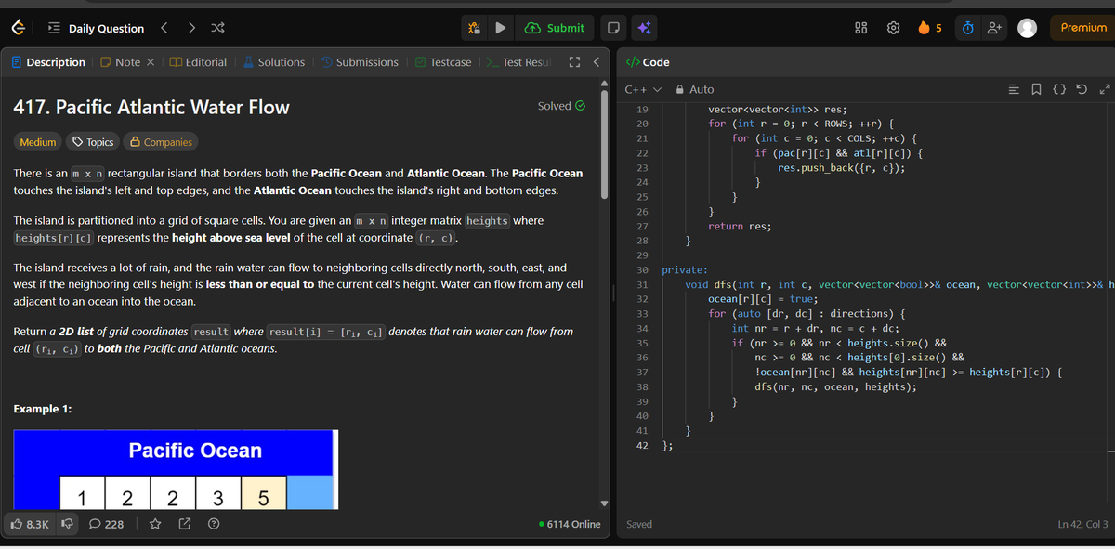Open the layout grid icon

click(860, 28)
